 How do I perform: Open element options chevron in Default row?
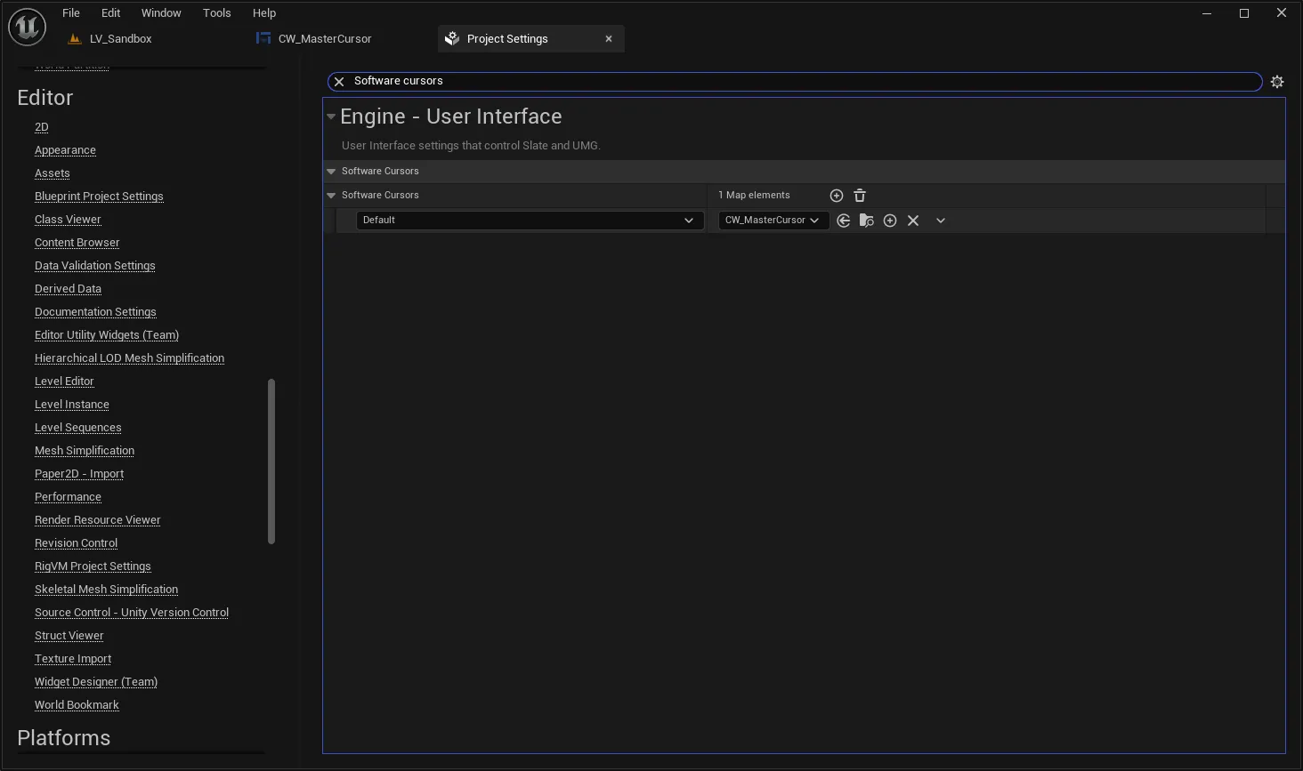point(941,221)
